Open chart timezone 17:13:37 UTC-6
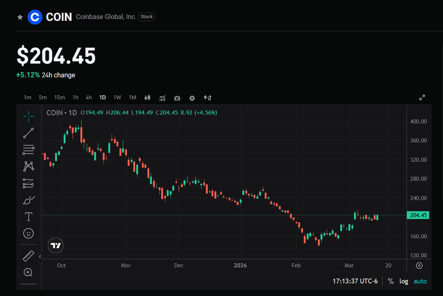The width and height of the screenshot is (443, 296). [x=355, y=281]
